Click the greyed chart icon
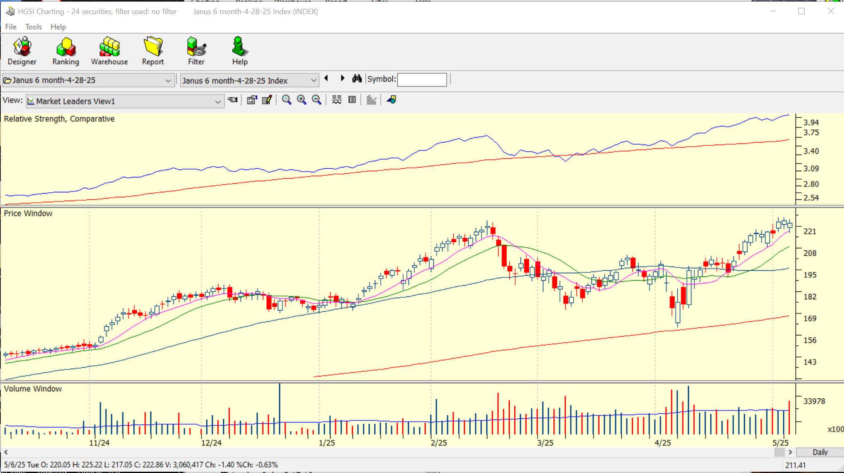Image resolution: width=844 pixels, height=473 pixels. 371,100
